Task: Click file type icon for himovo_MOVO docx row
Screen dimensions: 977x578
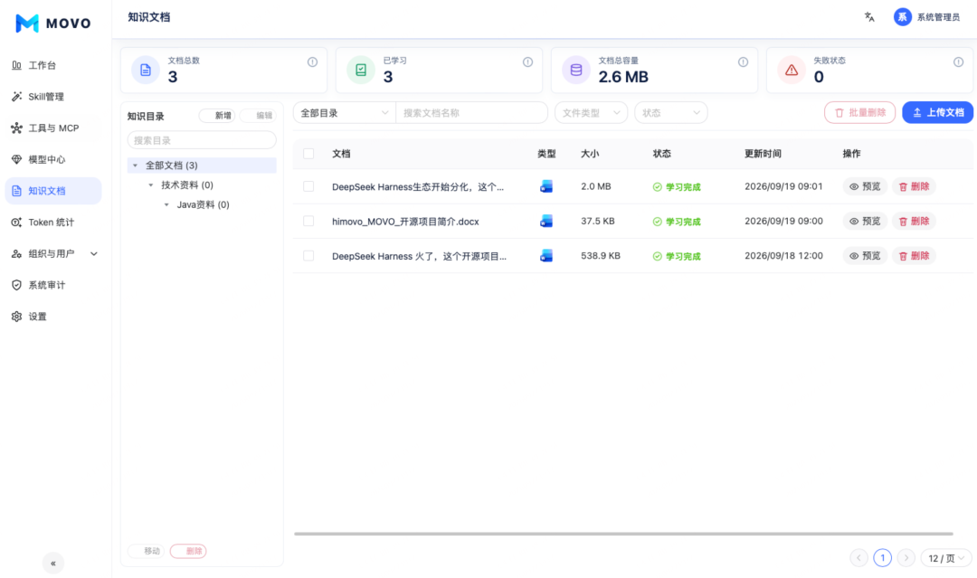Action: (546, 221)
